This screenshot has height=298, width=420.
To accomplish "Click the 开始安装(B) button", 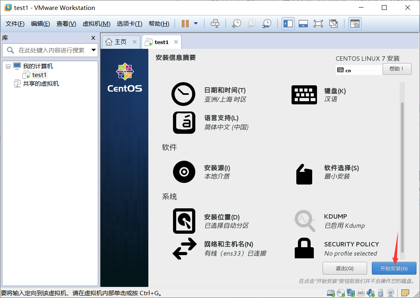I will coord(394,268).
